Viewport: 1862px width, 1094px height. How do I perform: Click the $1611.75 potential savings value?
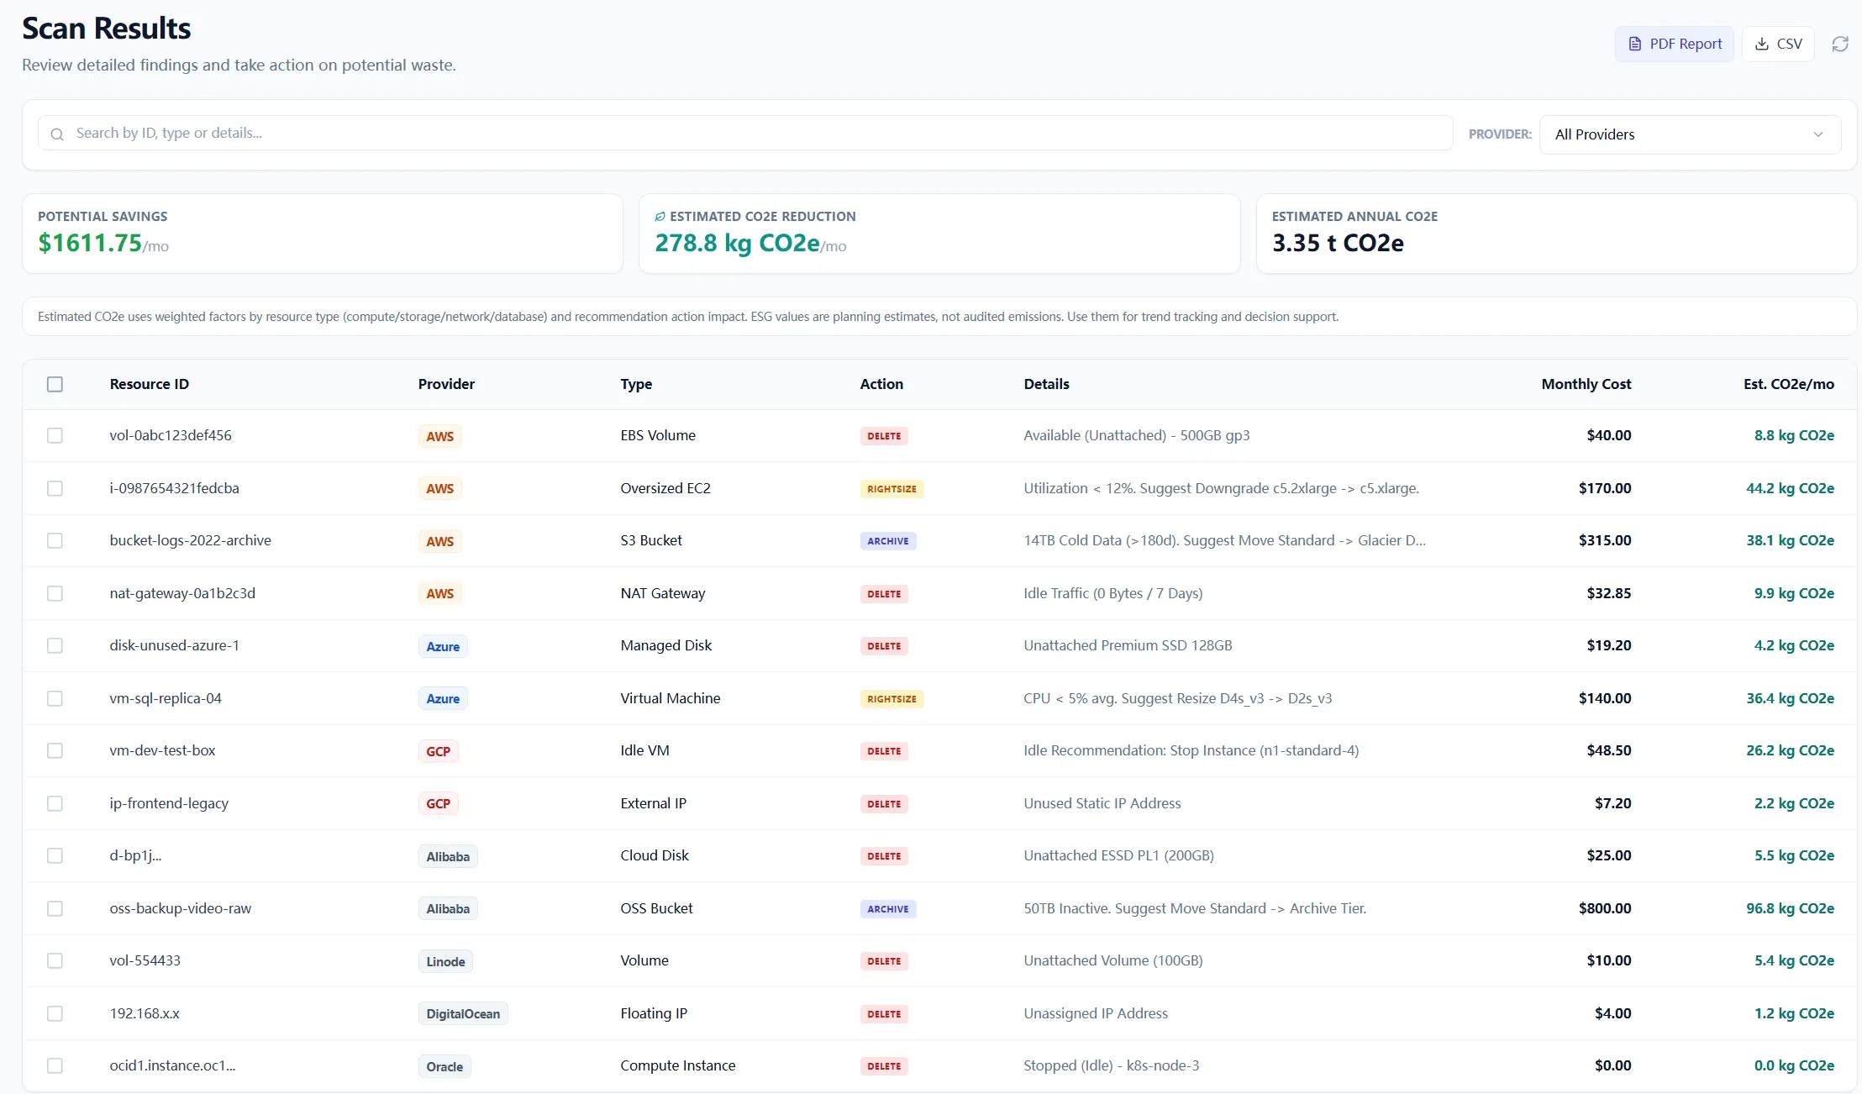[x=90, y=243]
